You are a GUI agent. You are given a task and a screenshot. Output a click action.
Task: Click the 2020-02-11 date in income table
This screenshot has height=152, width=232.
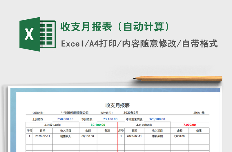(x=43, y=136)
